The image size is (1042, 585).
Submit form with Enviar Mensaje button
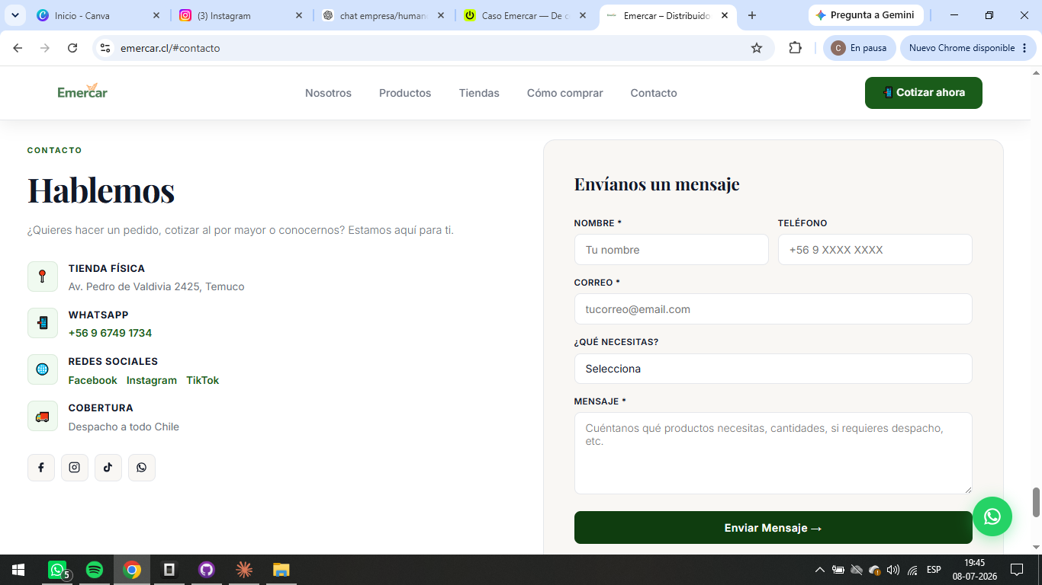773,528
